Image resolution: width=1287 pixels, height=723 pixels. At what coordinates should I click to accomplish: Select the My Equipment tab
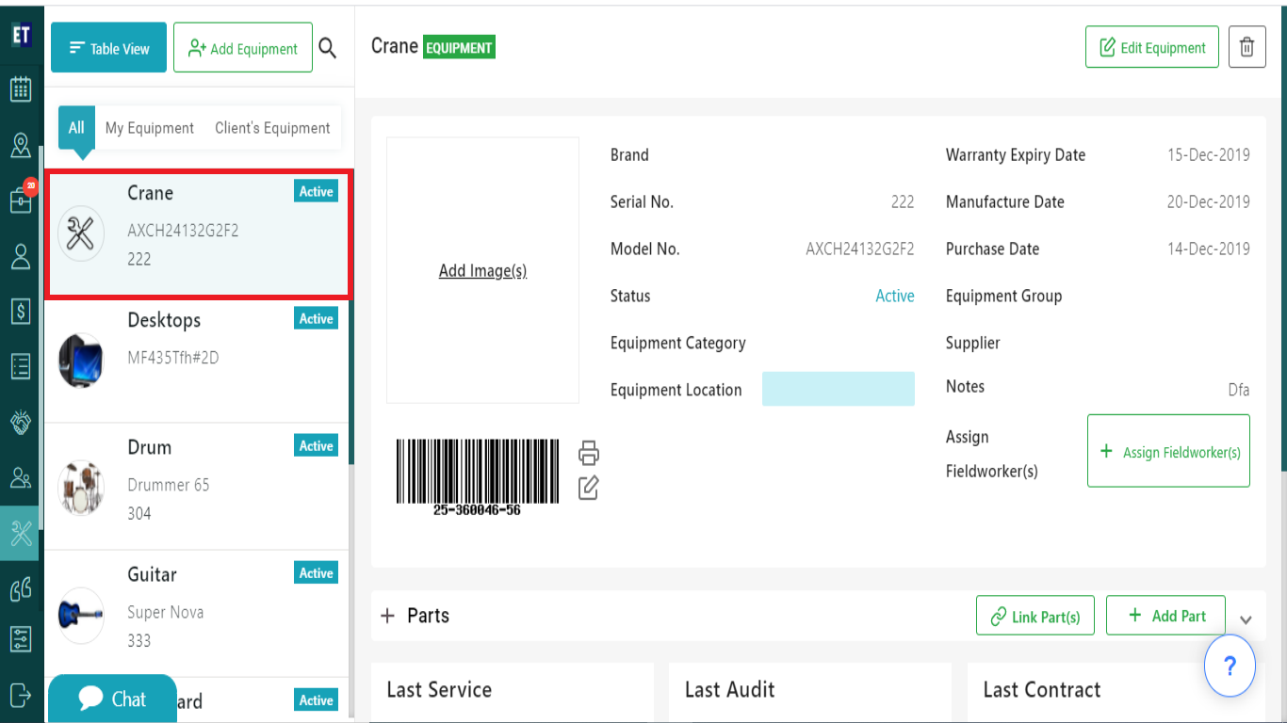[x=149, y=128]
